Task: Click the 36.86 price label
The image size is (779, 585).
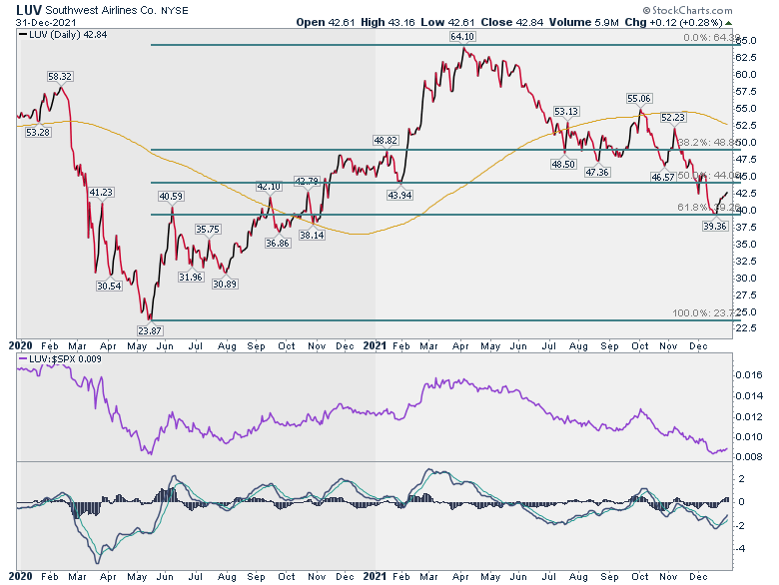Action: click(278, 244)
